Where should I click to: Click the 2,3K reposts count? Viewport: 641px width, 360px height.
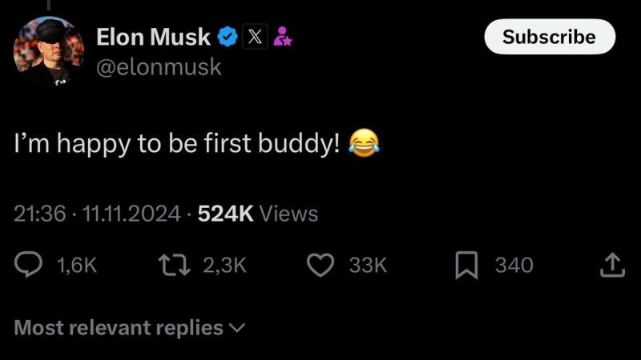224,265
